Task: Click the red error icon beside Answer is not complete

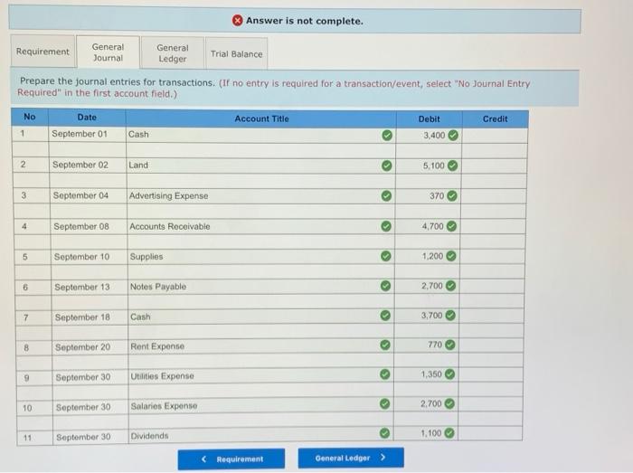Action: (x=237, y=20)
